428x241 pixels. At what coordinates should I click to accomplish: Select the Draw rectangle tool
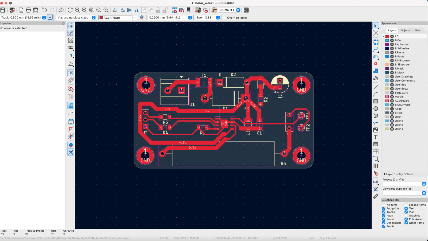376,102
